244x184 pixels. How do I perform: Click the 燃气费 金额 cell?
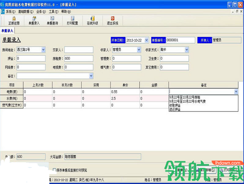tap(154, 105)
